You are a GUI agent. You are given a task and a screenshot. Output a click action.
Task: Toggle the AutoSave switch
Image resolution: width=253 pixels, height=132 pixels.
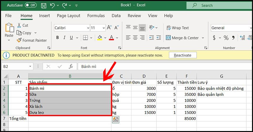click(31, 5)
